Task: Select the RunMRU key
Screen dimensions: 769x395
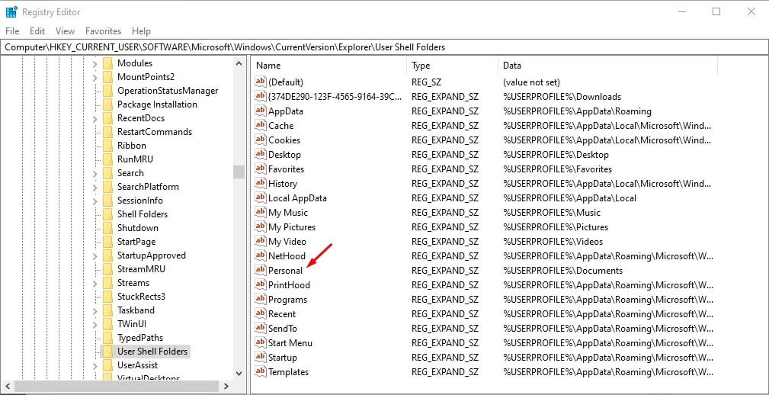Action: pos(135,159)
